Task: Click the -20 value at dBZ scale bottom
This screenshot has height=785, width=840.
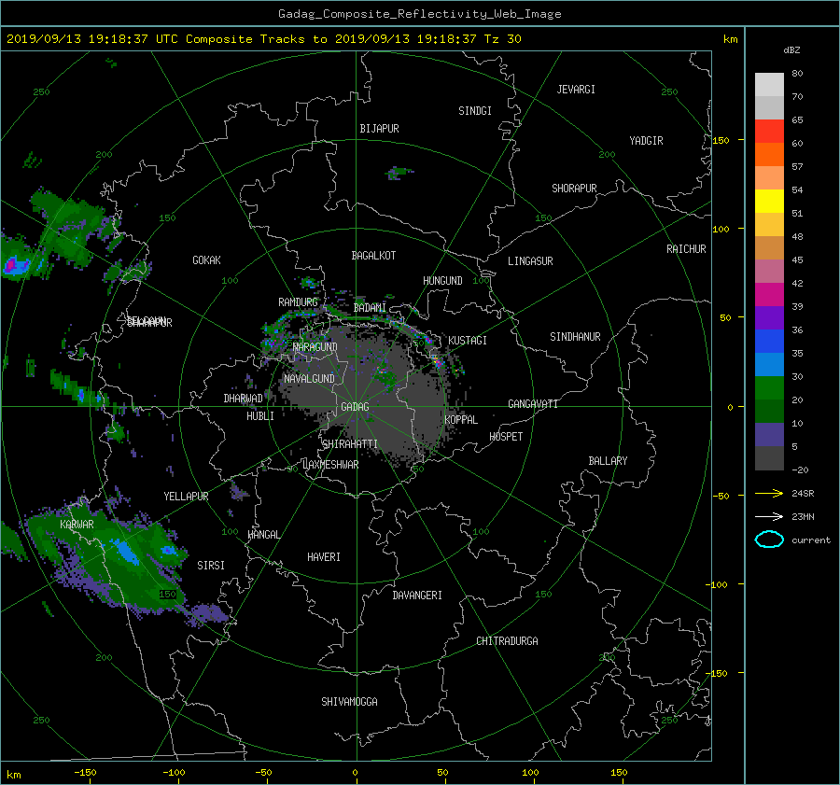Action: (800, 470)
